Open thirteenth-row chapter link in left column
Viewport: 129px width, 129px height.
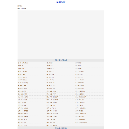(x=23, y=97)
